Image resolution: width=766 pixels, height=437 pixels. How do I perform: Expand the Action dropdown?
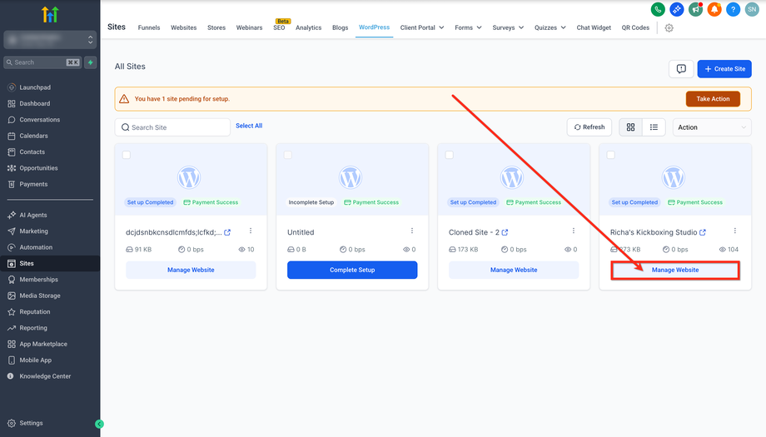[712, 127]
